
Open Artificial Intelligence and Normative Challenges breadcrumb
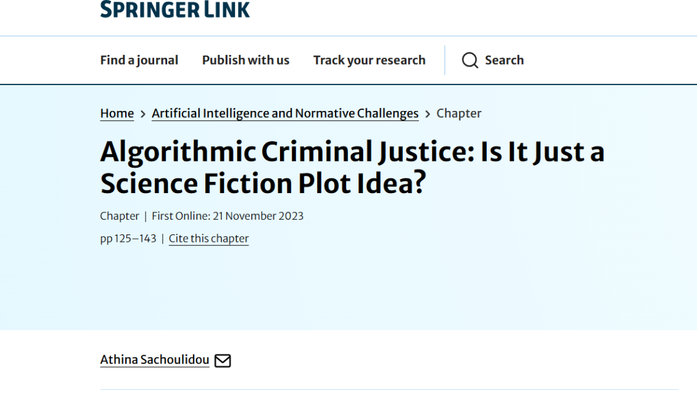285,114
